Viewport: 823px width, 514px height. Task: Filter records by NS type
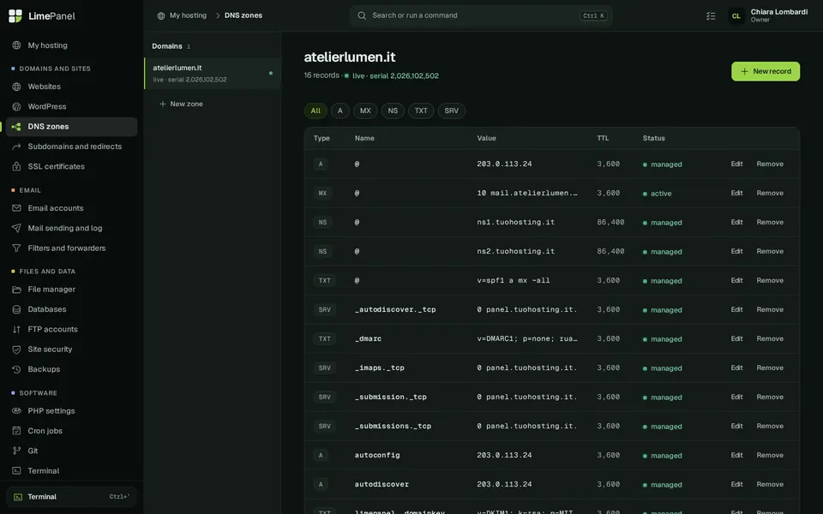tap(393, 111)
